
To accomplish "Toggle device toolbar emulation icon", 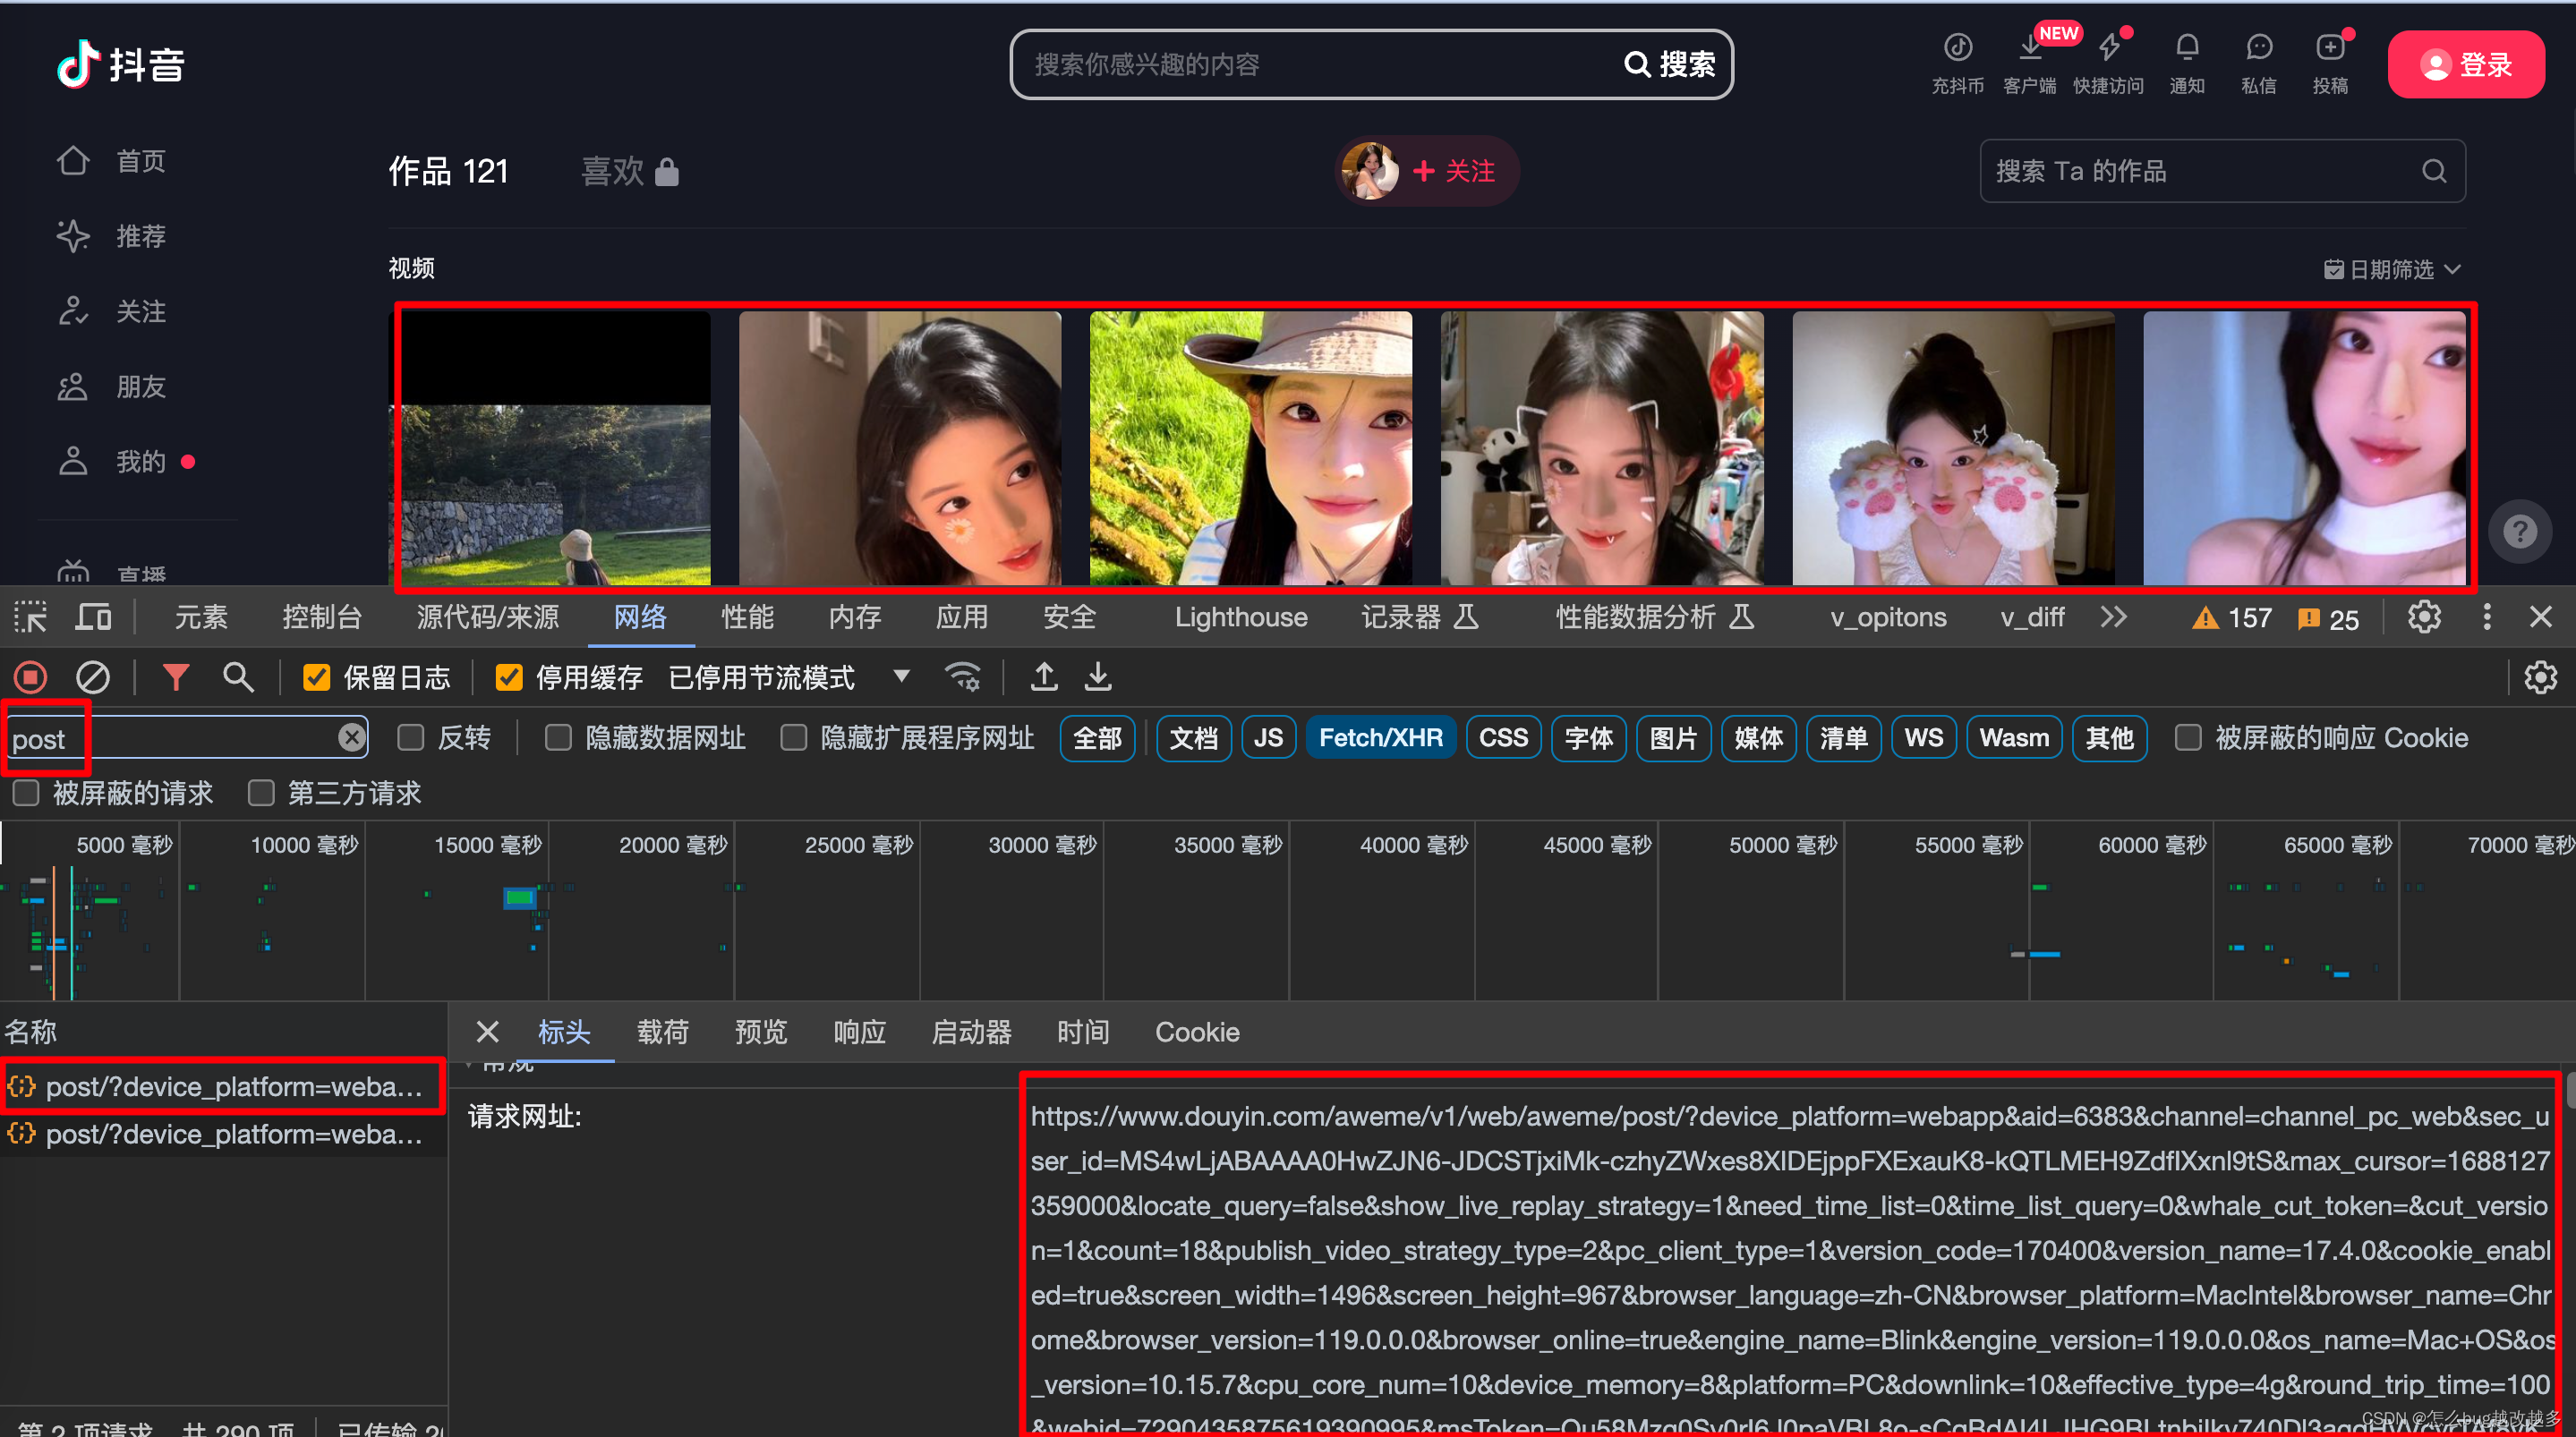I will [x=93, y=617].
